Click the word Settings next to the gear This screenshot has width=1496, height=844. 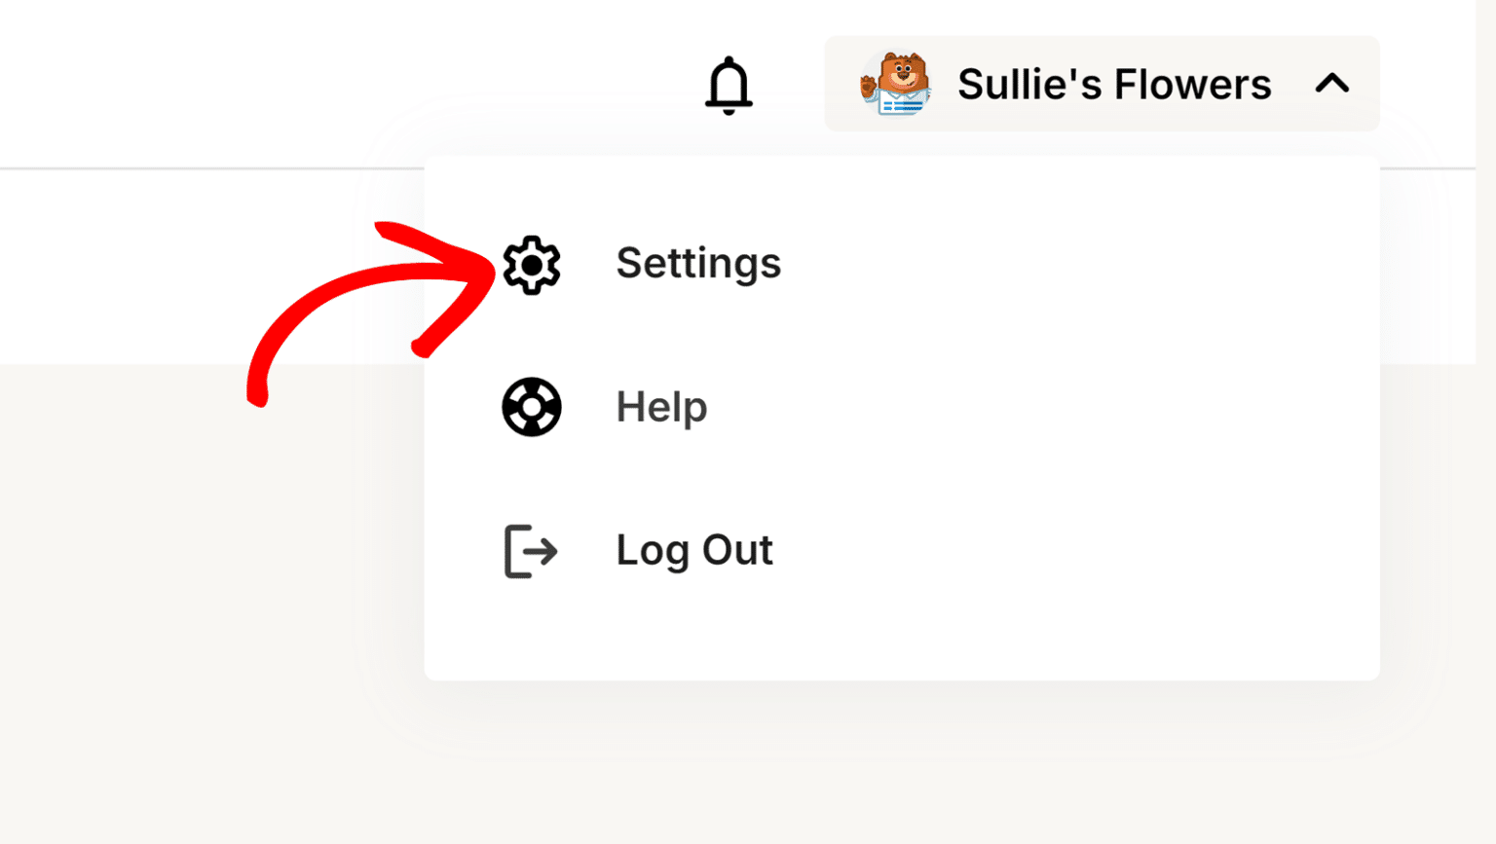click(698, 264)
